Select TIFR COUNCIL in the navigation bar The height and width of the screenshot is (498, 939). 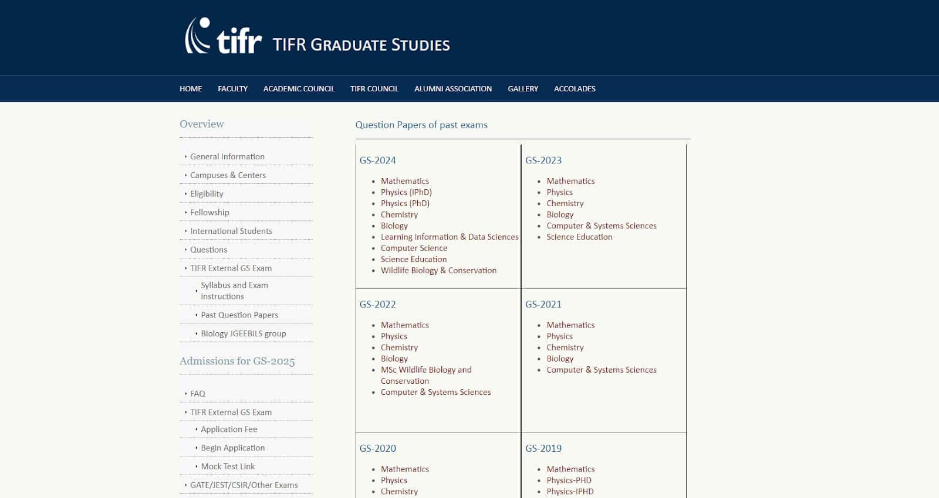pos(374,89)
